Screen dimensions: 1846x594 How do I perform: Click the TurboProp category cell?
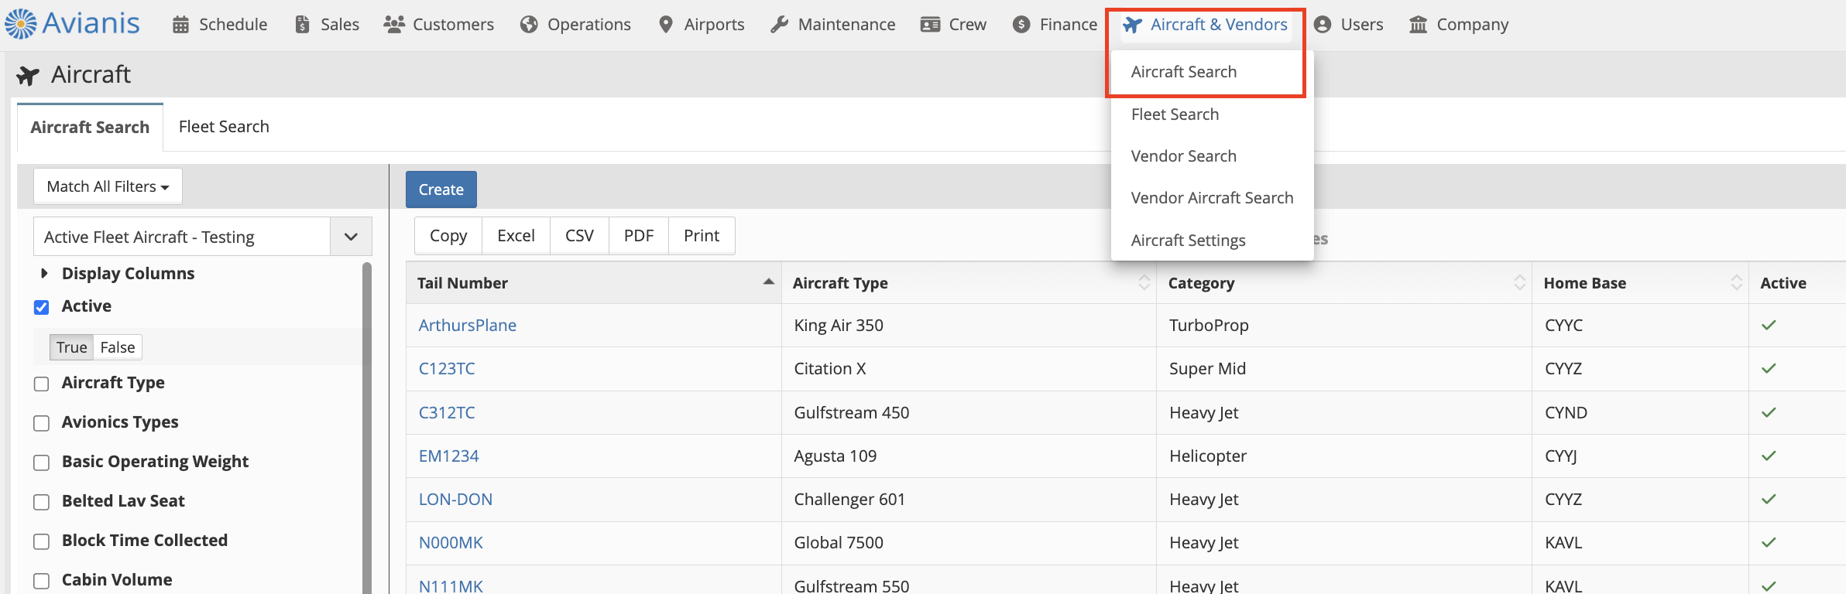[1345, 326]
